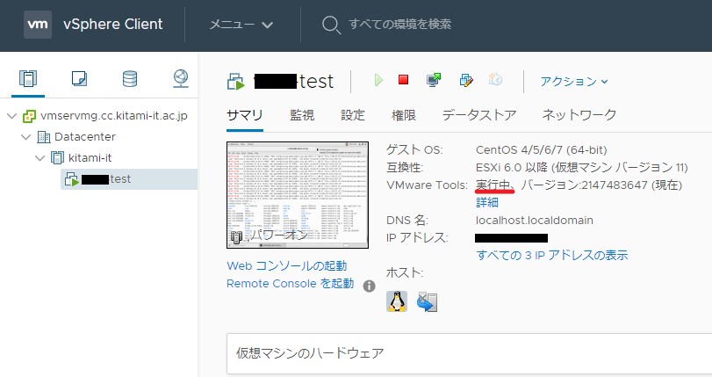Screen dimensions: 712x377
Task: Collapse the vmservmg.cc.kitami-it.ac.jp node
Action: pos(12,116)
